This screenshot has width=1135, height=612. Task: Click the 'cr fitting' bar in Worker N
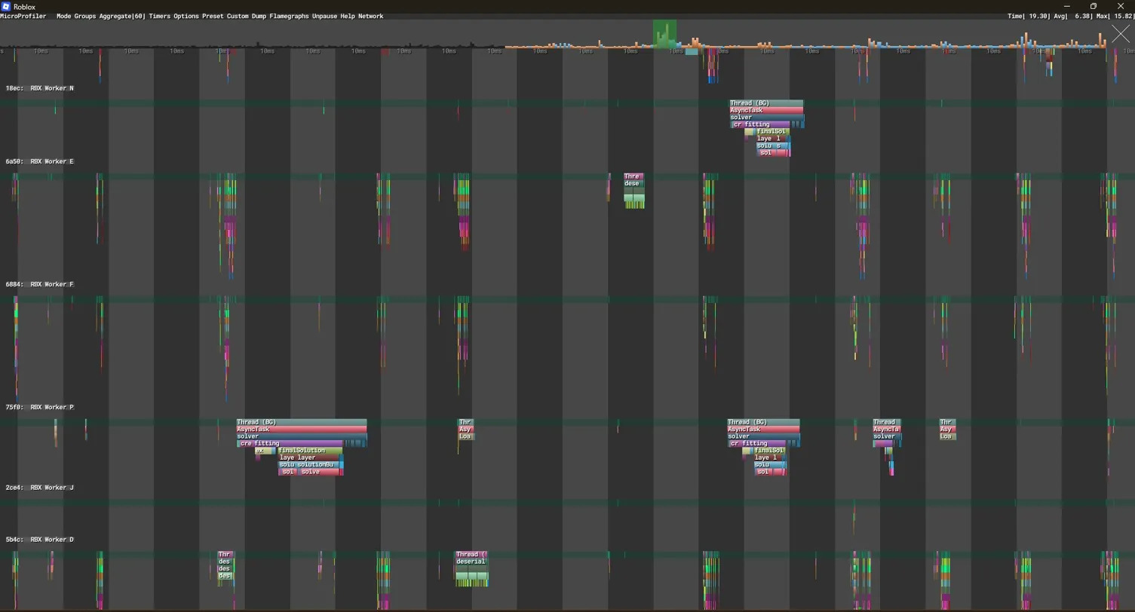(761, 124)
